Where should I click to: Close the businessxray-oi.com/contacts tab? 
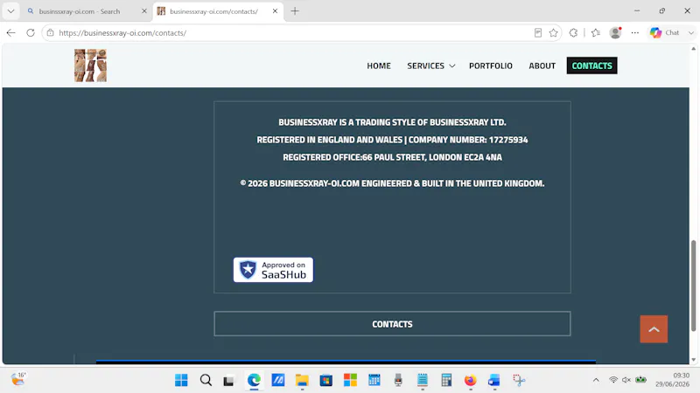275,11
